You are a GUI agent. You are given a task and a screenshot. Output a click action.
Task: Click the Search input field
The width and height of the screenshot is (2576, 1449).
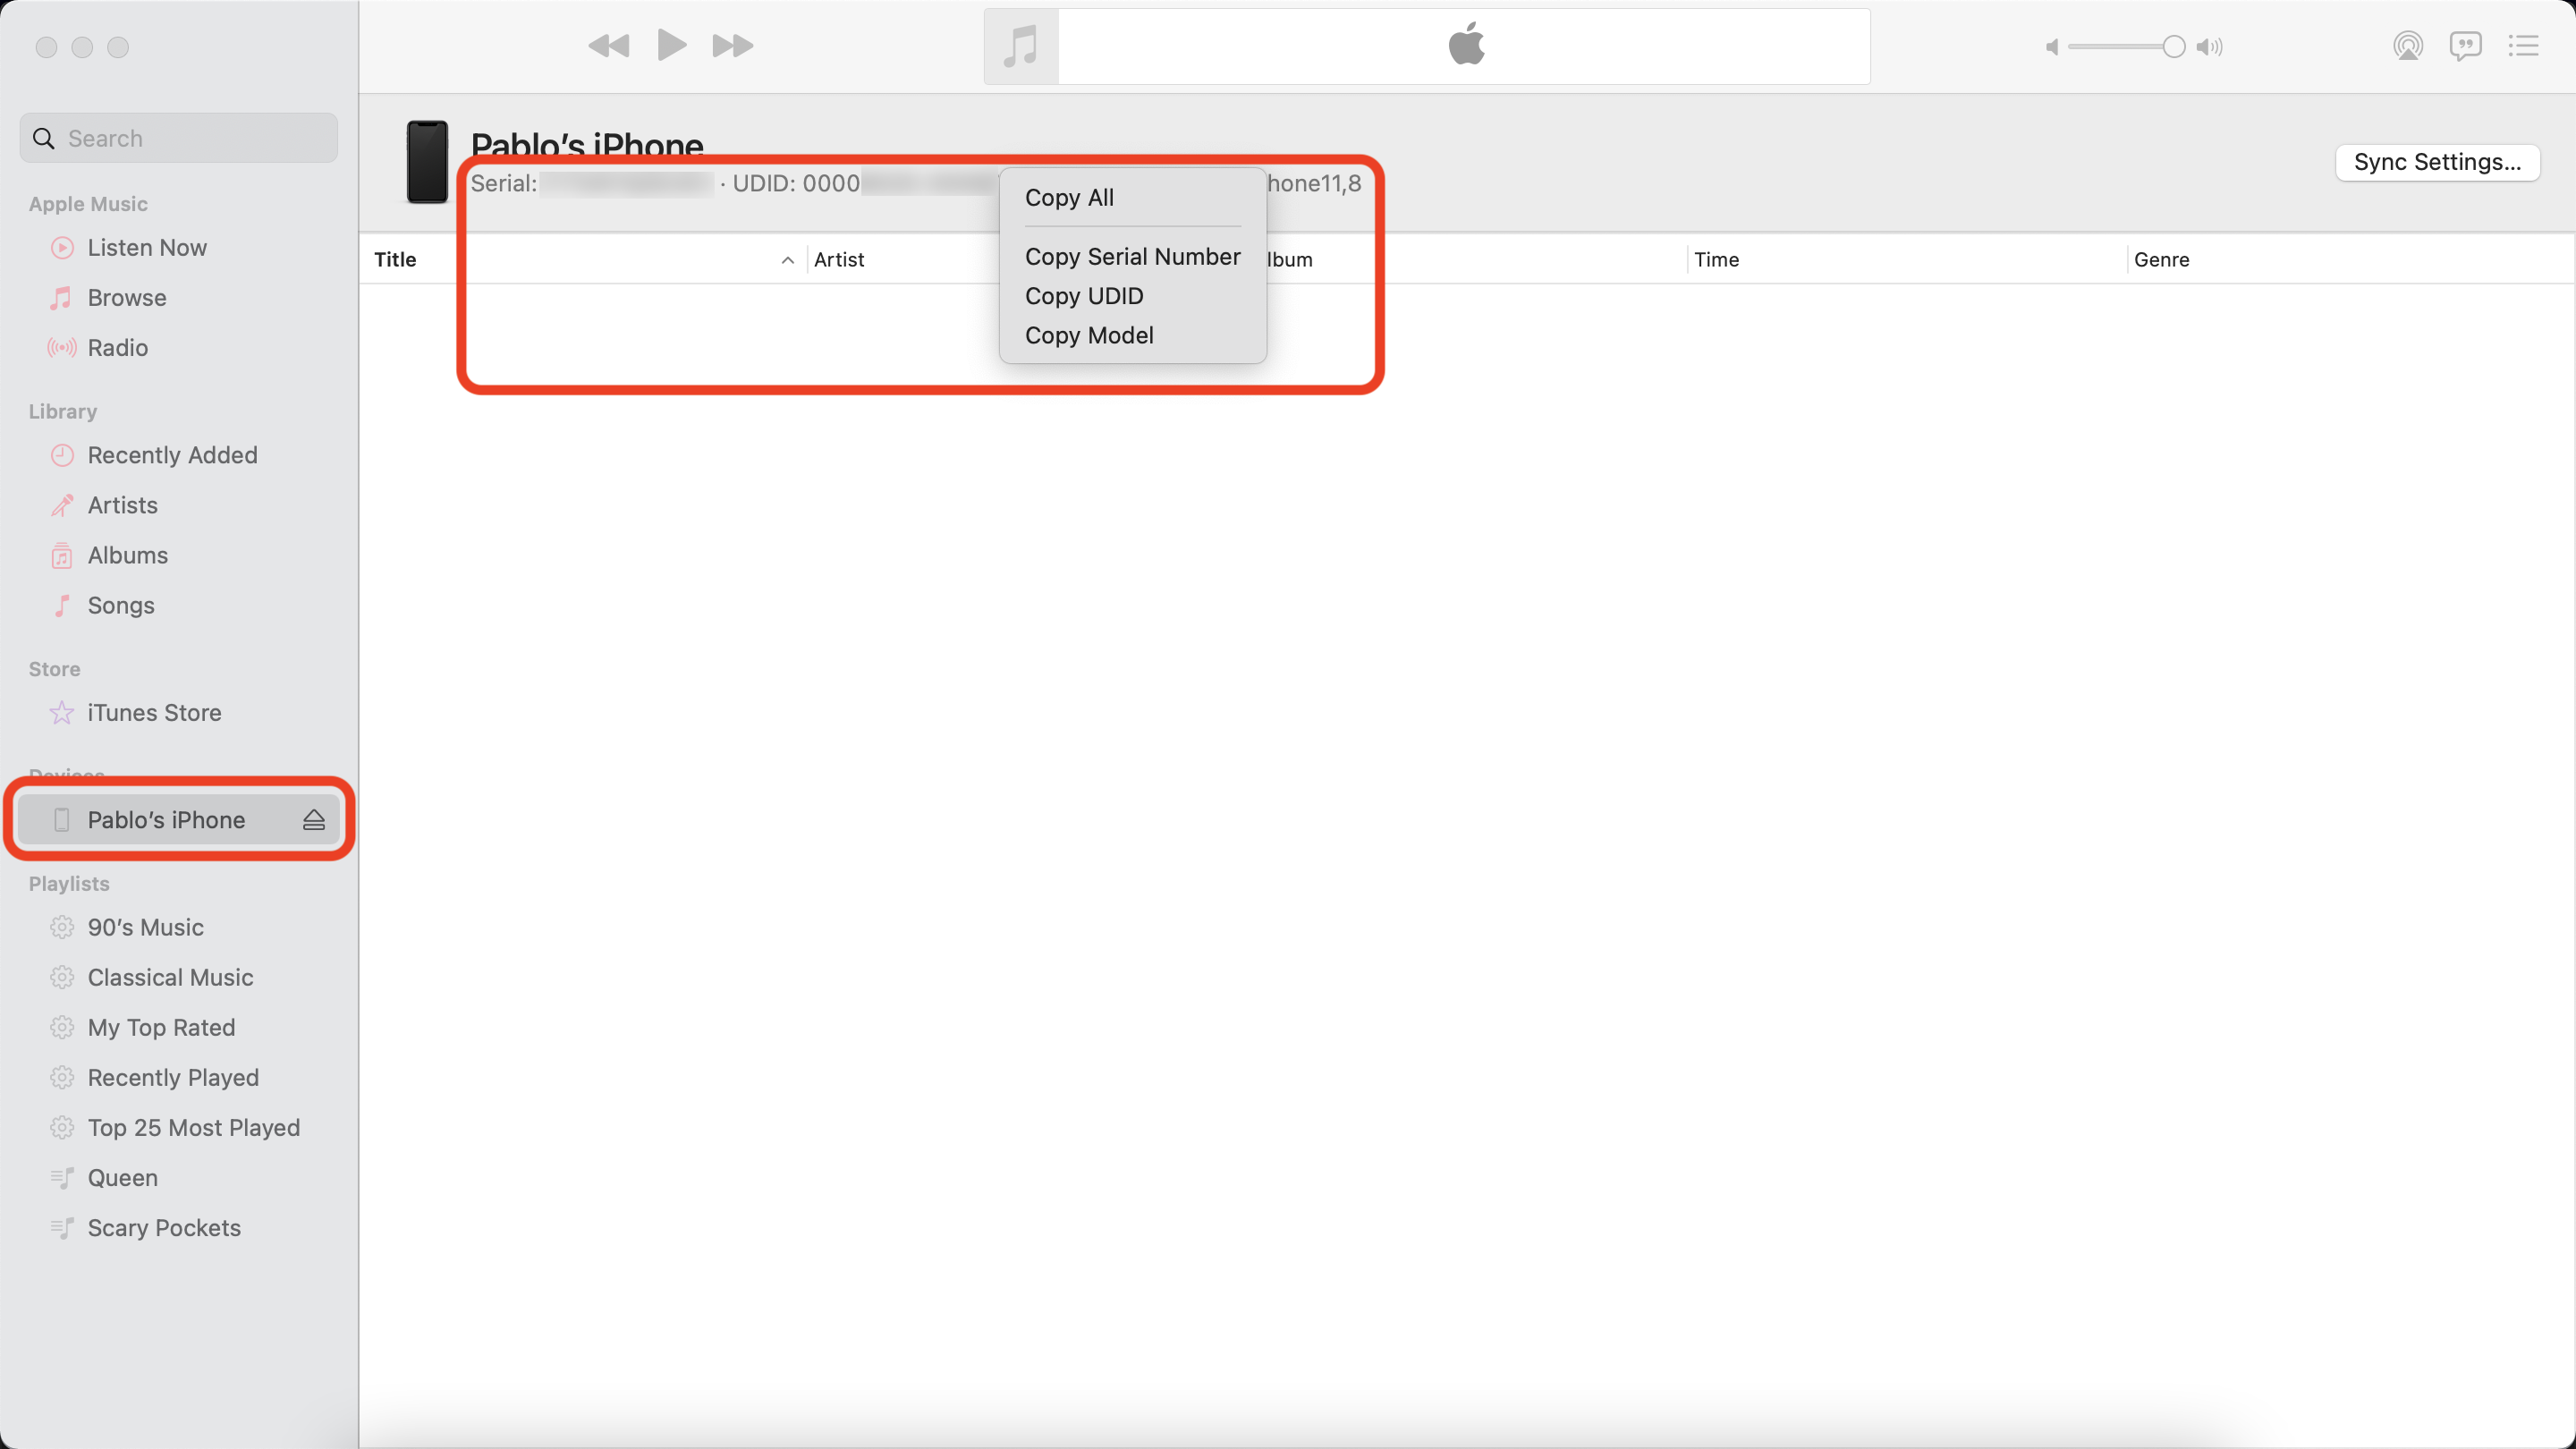coord(190,138)
